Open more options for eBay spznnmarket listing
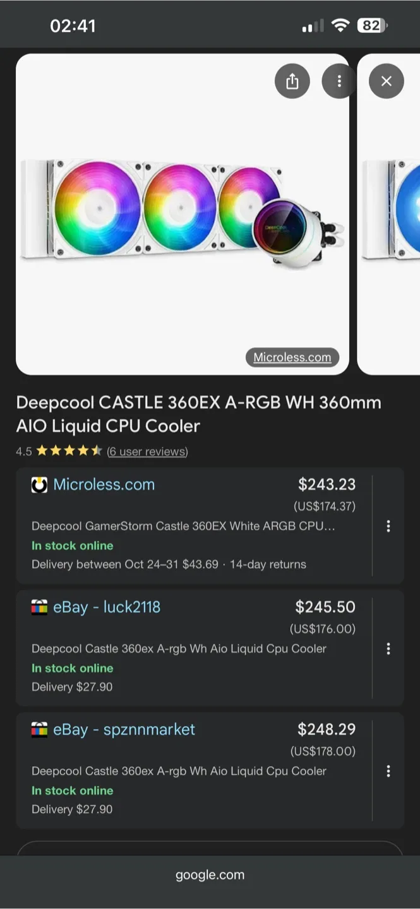 click(388, 771)
